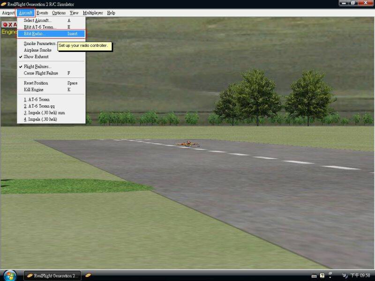375x281 pixels.
Task: Load recent aircraft 1. AT-6 Texan
Action: tap(51, 100)
